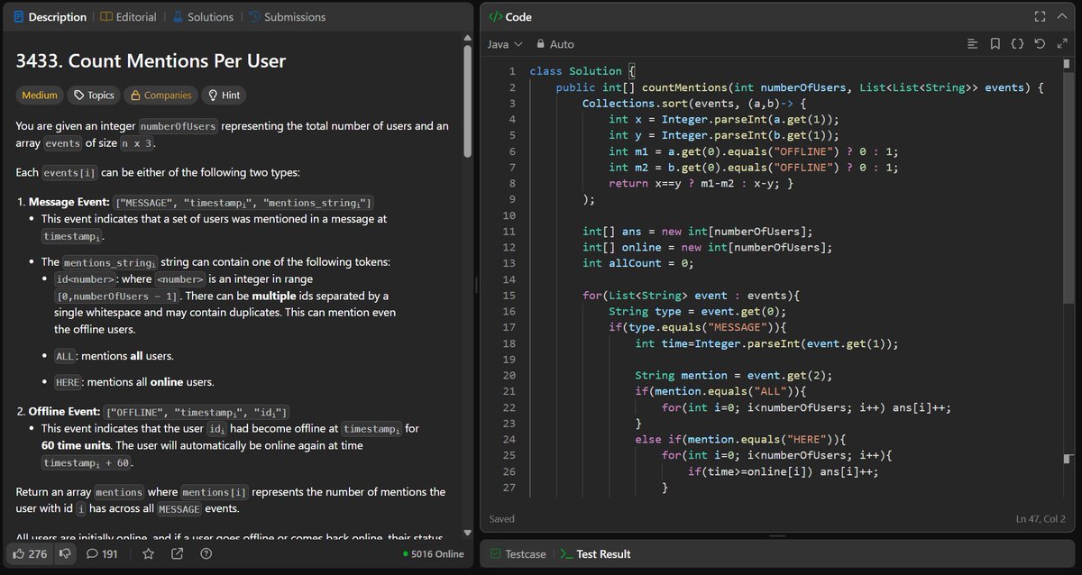Star the problem using the star icon
The image size is (1082, 575).
148,553
